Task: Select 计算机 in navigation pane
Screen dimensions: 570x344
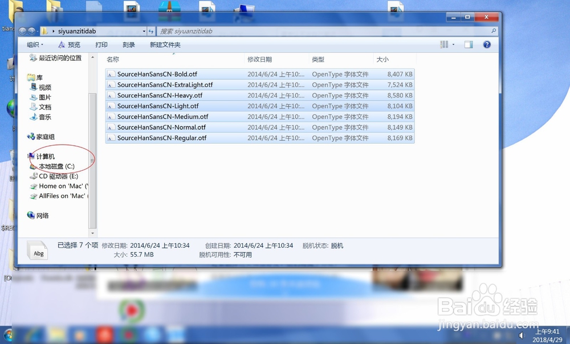Action: [40, 156]
